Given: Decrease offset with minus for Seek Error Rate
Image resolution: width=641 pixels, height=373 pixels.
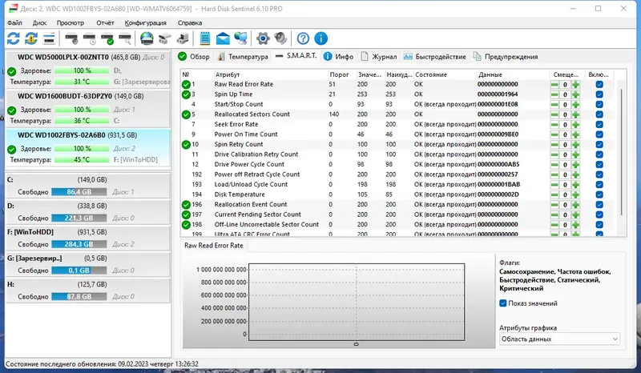Looking at the screenshot, I should click(554, 124).
